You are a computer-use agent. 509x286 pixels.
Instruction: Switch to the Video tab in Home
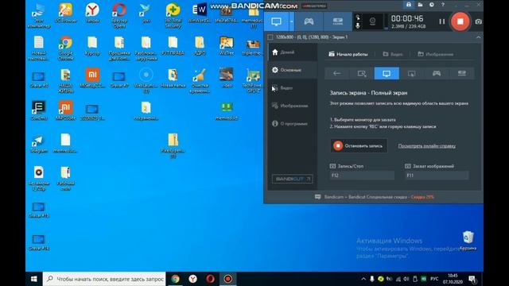pyautogui.click(x=393, y=54)
